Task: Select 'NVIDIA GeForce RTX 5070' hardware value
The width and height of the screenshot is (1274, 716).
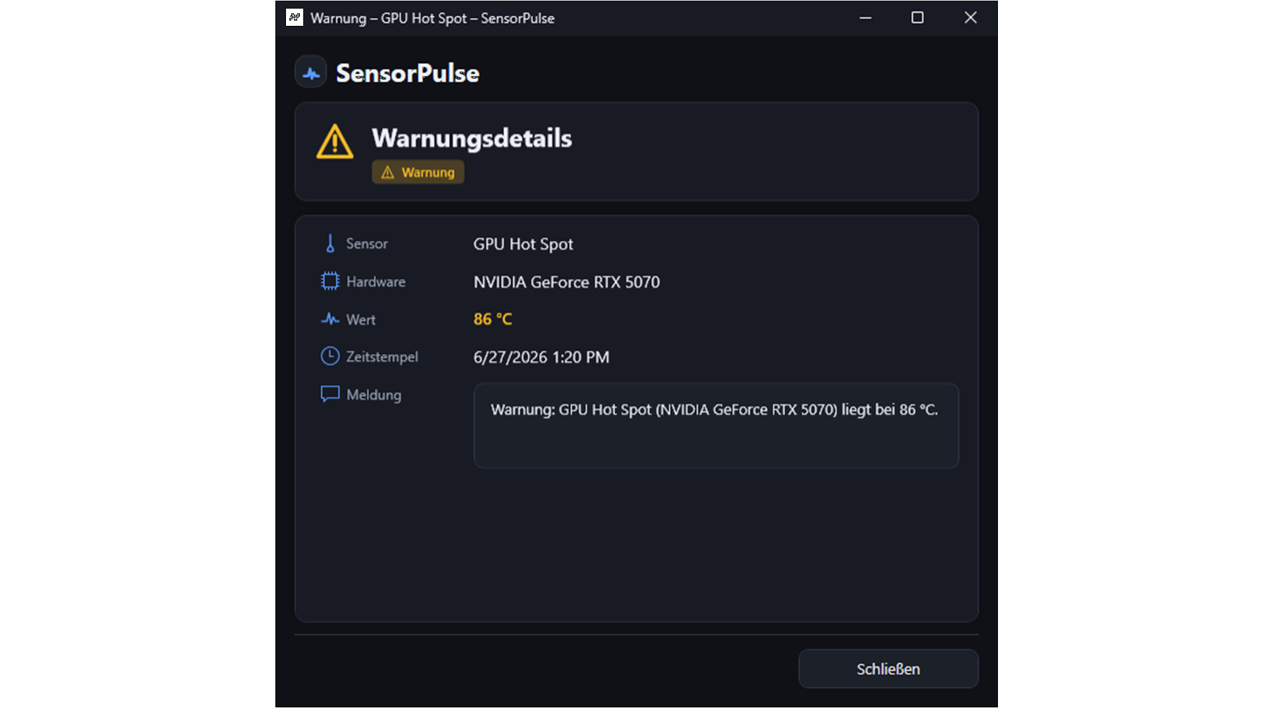Action: pos(567,282)
